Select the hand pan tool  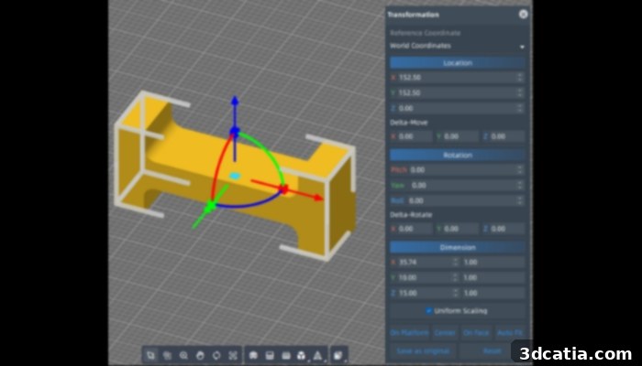[200, 355]
